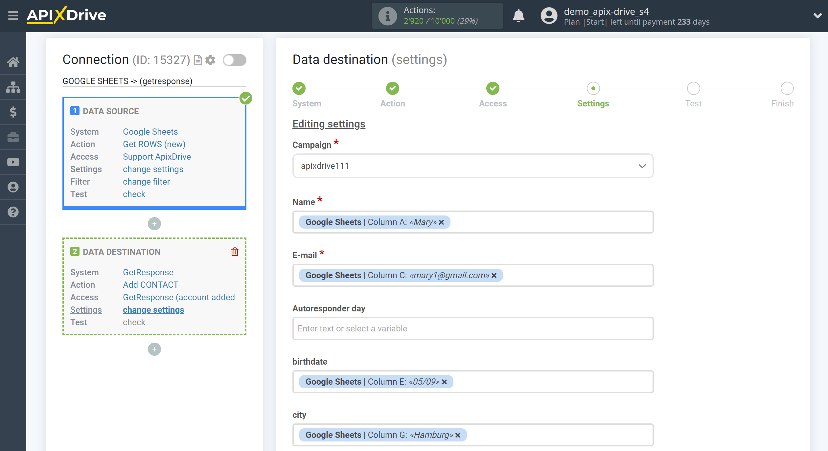
Task: Open the briefcase sidebar icon
Action: click(x=13, y=137)
